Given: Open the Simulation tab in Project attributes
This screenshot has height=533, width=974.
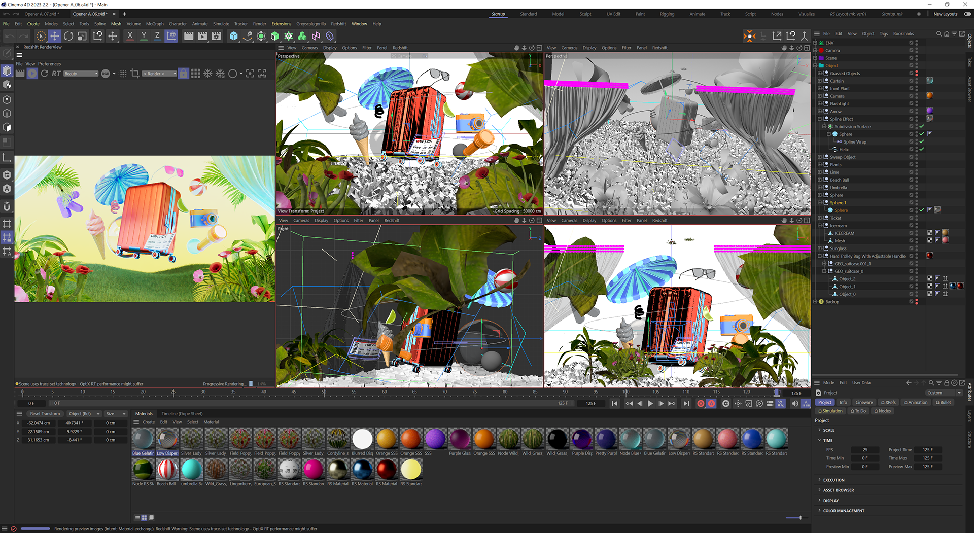Looking at the screenshot, I should (830, 411).
